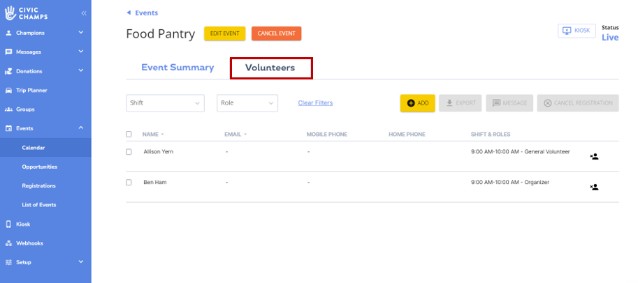Tick the checkbox beside Ben Ham
Image resolution: width=638 pixels, height=283 pixels.
[x=129, y=182]
